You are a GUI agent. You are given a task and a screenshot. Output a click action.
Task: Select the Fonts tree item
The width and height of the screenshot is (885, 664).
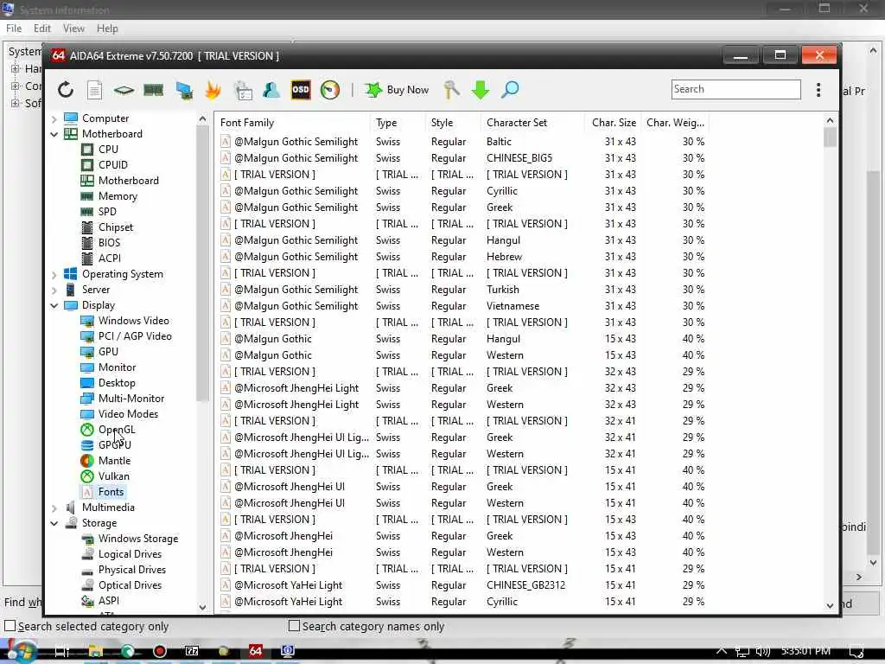tap(111, 492)
